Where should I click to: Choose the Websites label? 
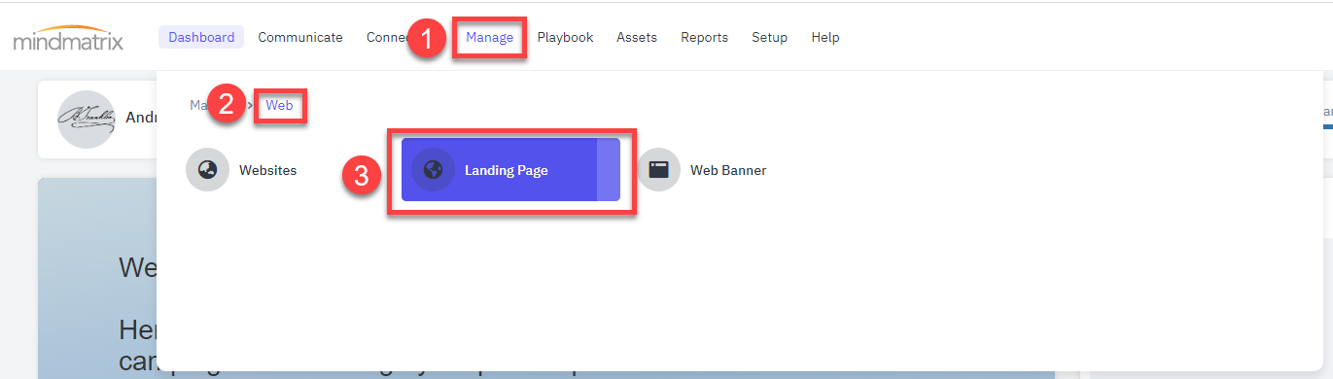click(x=267, y=170)
